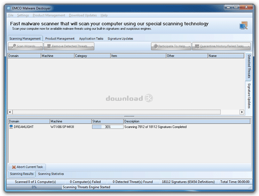The height and width of the screenshot is (196, 259).
Task: Select the vertical Detected Threats side tab
Action: point(249,66)
